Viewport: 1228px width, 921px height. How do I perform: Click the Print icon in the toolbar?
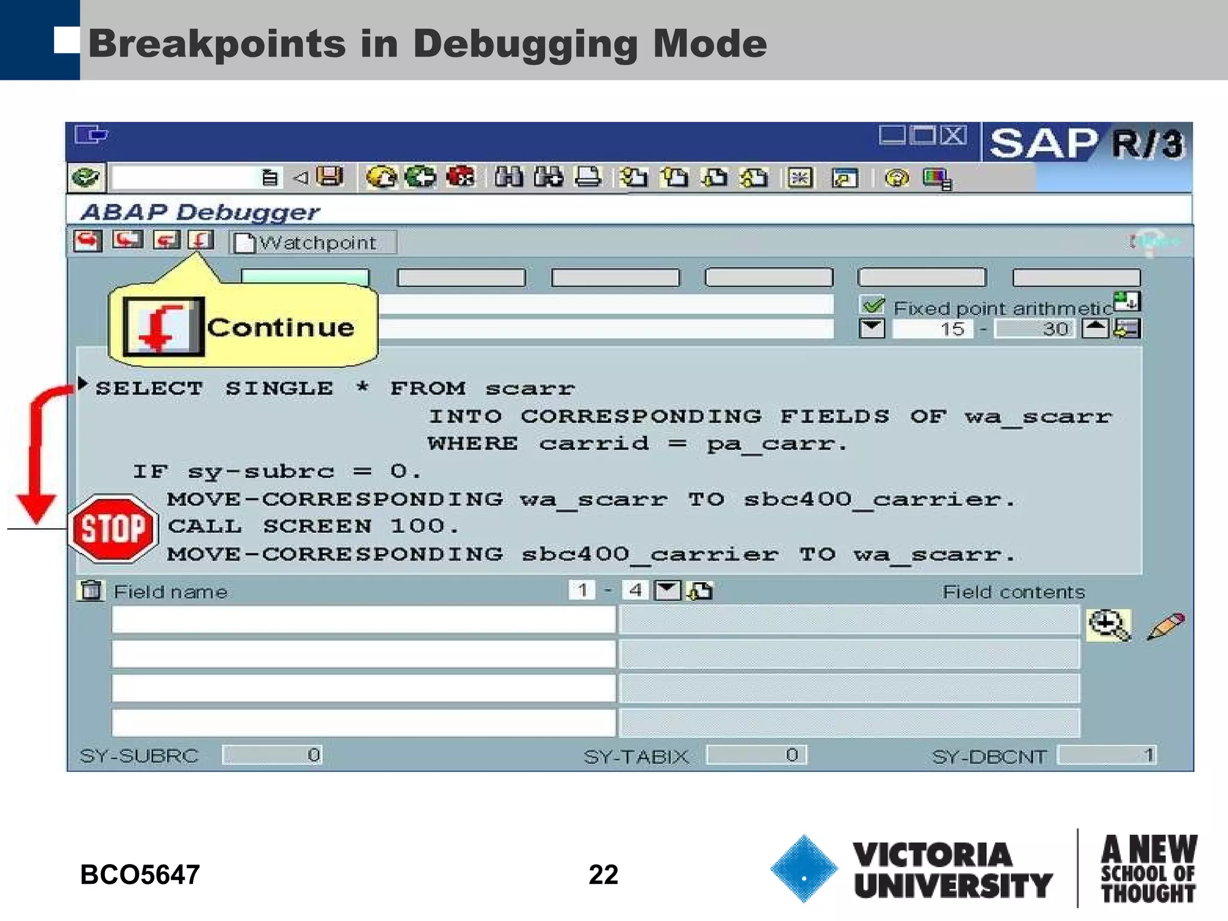(588, 177)
